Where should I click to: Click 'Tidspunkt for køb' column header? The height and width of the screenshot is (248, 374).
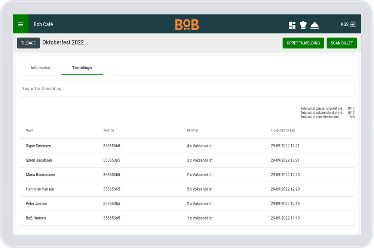[283, 130]
